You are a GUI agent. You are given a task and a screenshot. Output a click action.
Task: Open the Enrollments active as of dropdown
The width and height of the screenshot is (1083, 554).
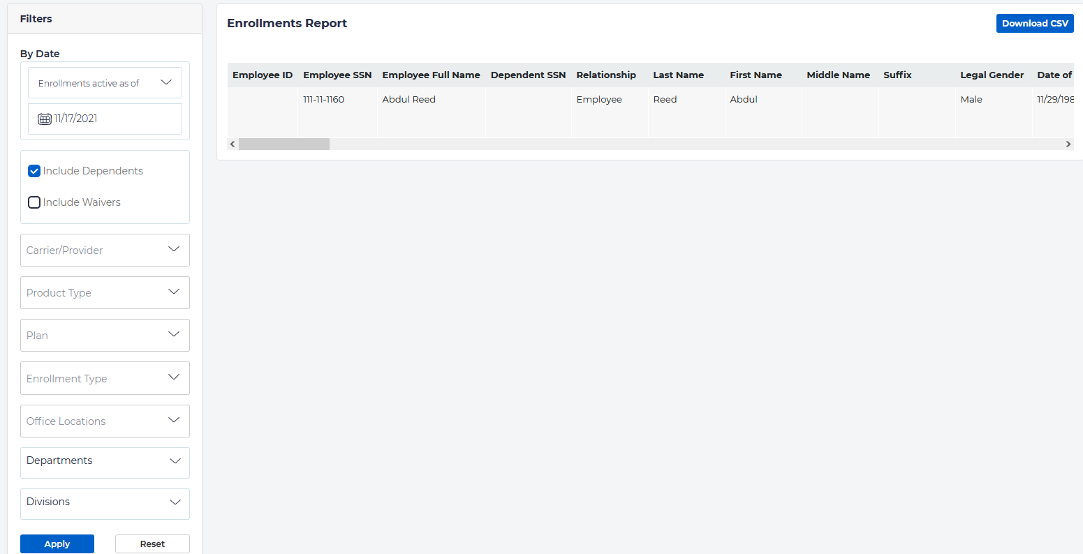pyautogui.click(x=105, y=83)
